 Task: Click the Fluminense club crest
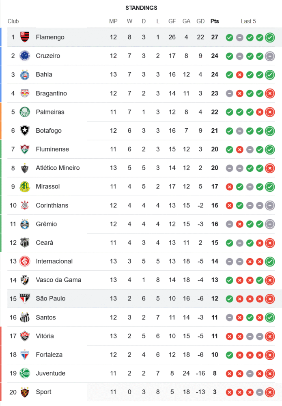(25, 149)
